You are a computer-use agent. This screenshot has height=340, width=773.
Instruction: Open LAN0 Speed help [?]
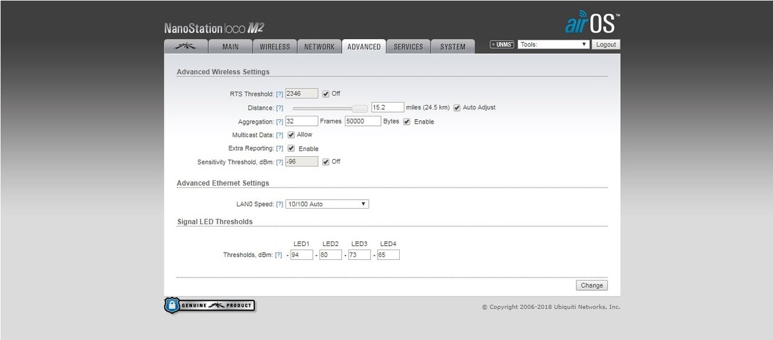coord(280,204)
